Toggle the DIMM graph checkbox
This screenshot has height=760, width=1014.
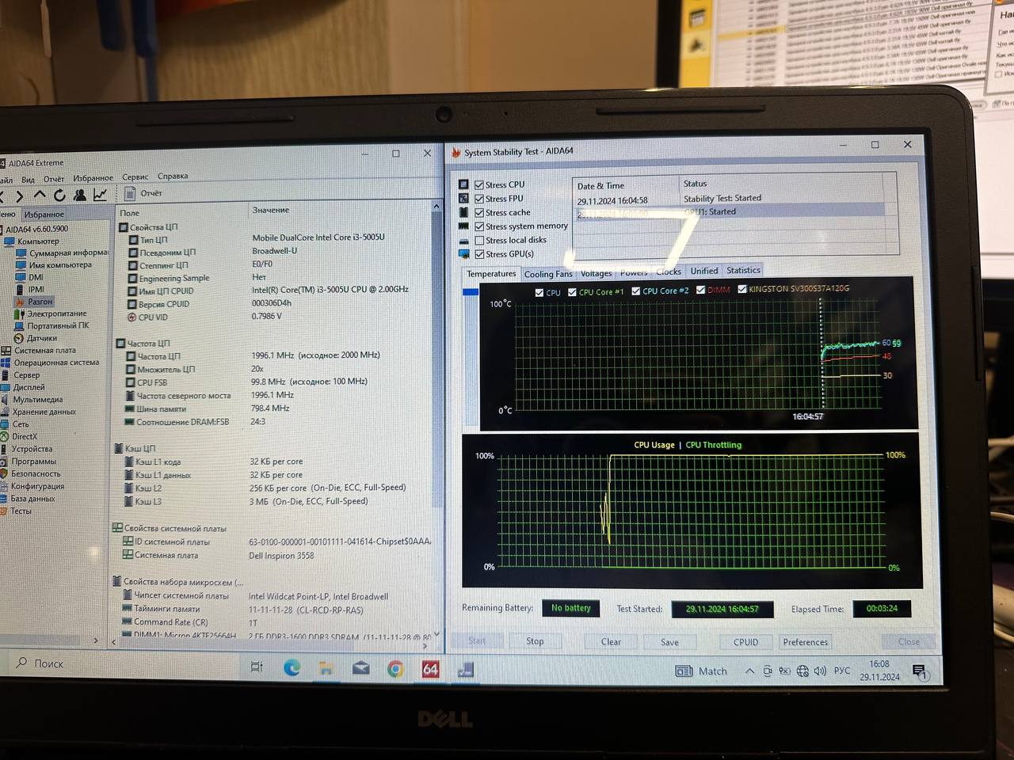click(x=700, y=291)
